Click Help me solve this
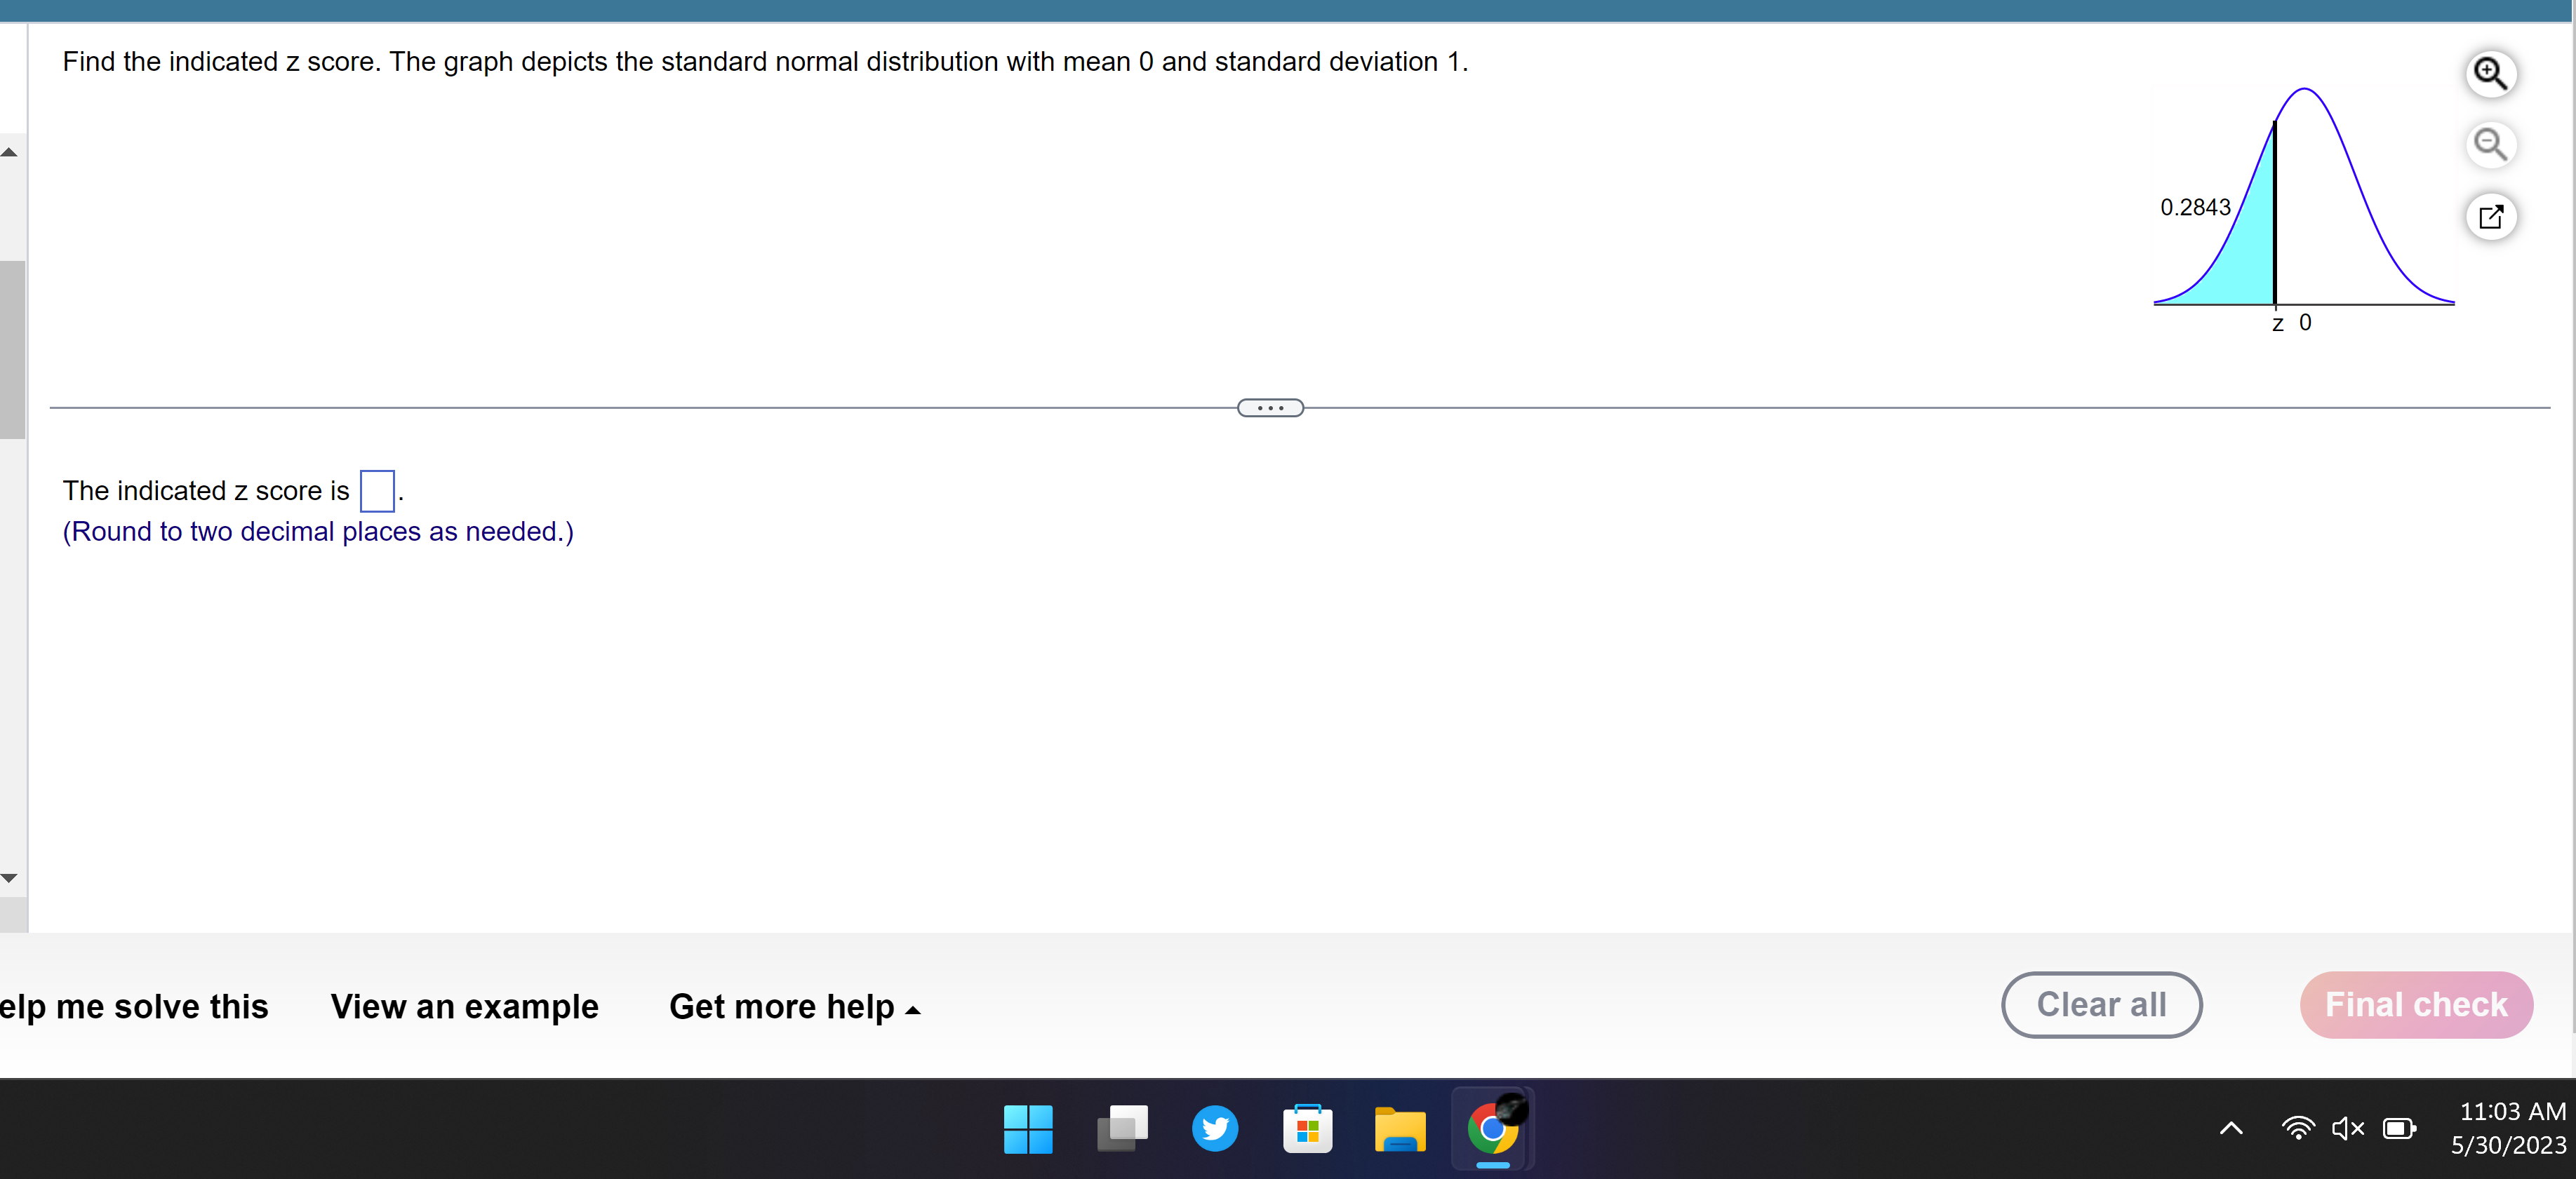 point(134,1007)
